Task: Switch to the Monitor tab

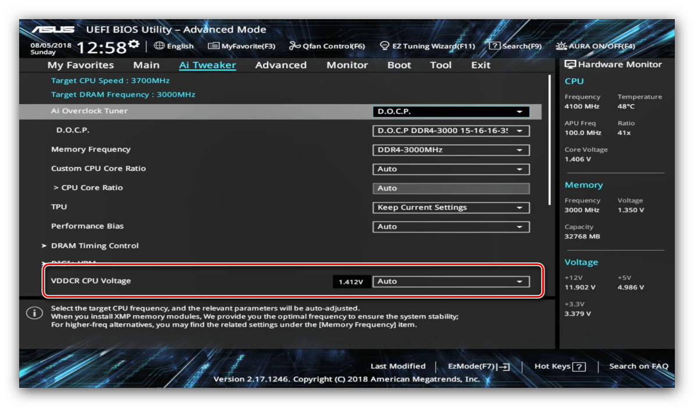Action: click(x=347, y=65)
